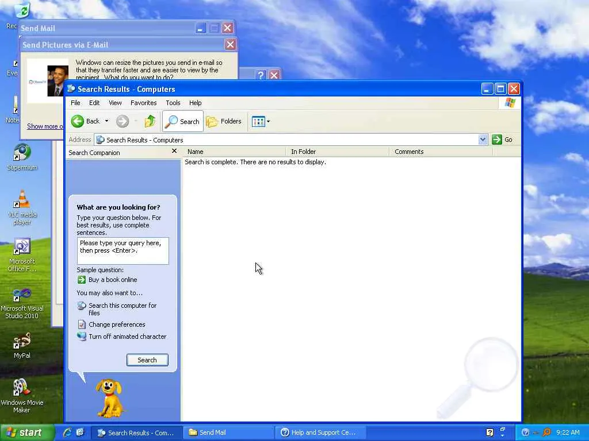Viewport: 589px width, 441px height.
Task: Click the Go button
Action: (x=502, y=140)
